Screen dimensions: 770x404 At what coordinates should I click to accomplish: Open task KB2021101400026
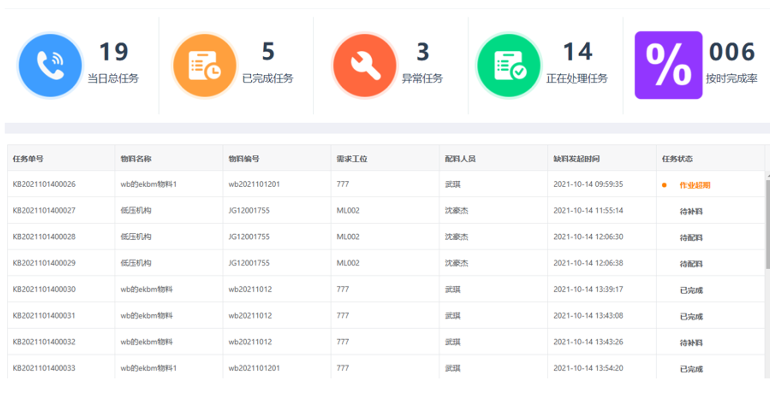tap(44, 184)
